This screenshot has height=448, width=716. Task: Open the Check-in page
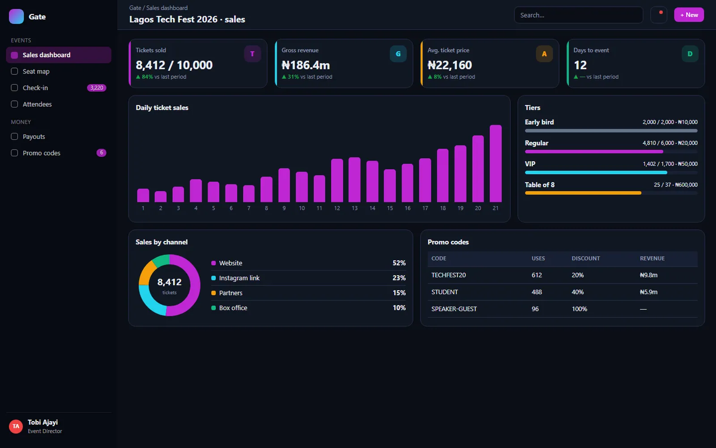[x=59, y=88]
